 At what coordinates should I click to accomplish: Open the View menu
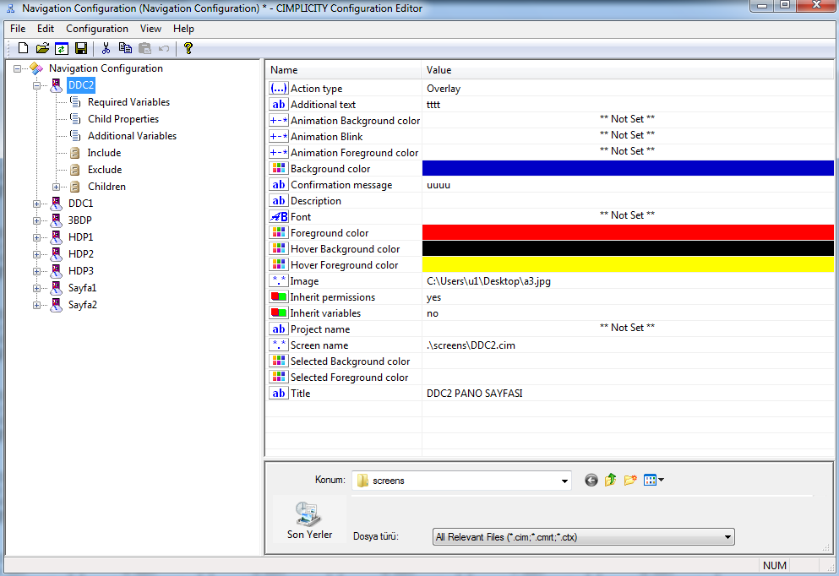[x=150, y=29]
